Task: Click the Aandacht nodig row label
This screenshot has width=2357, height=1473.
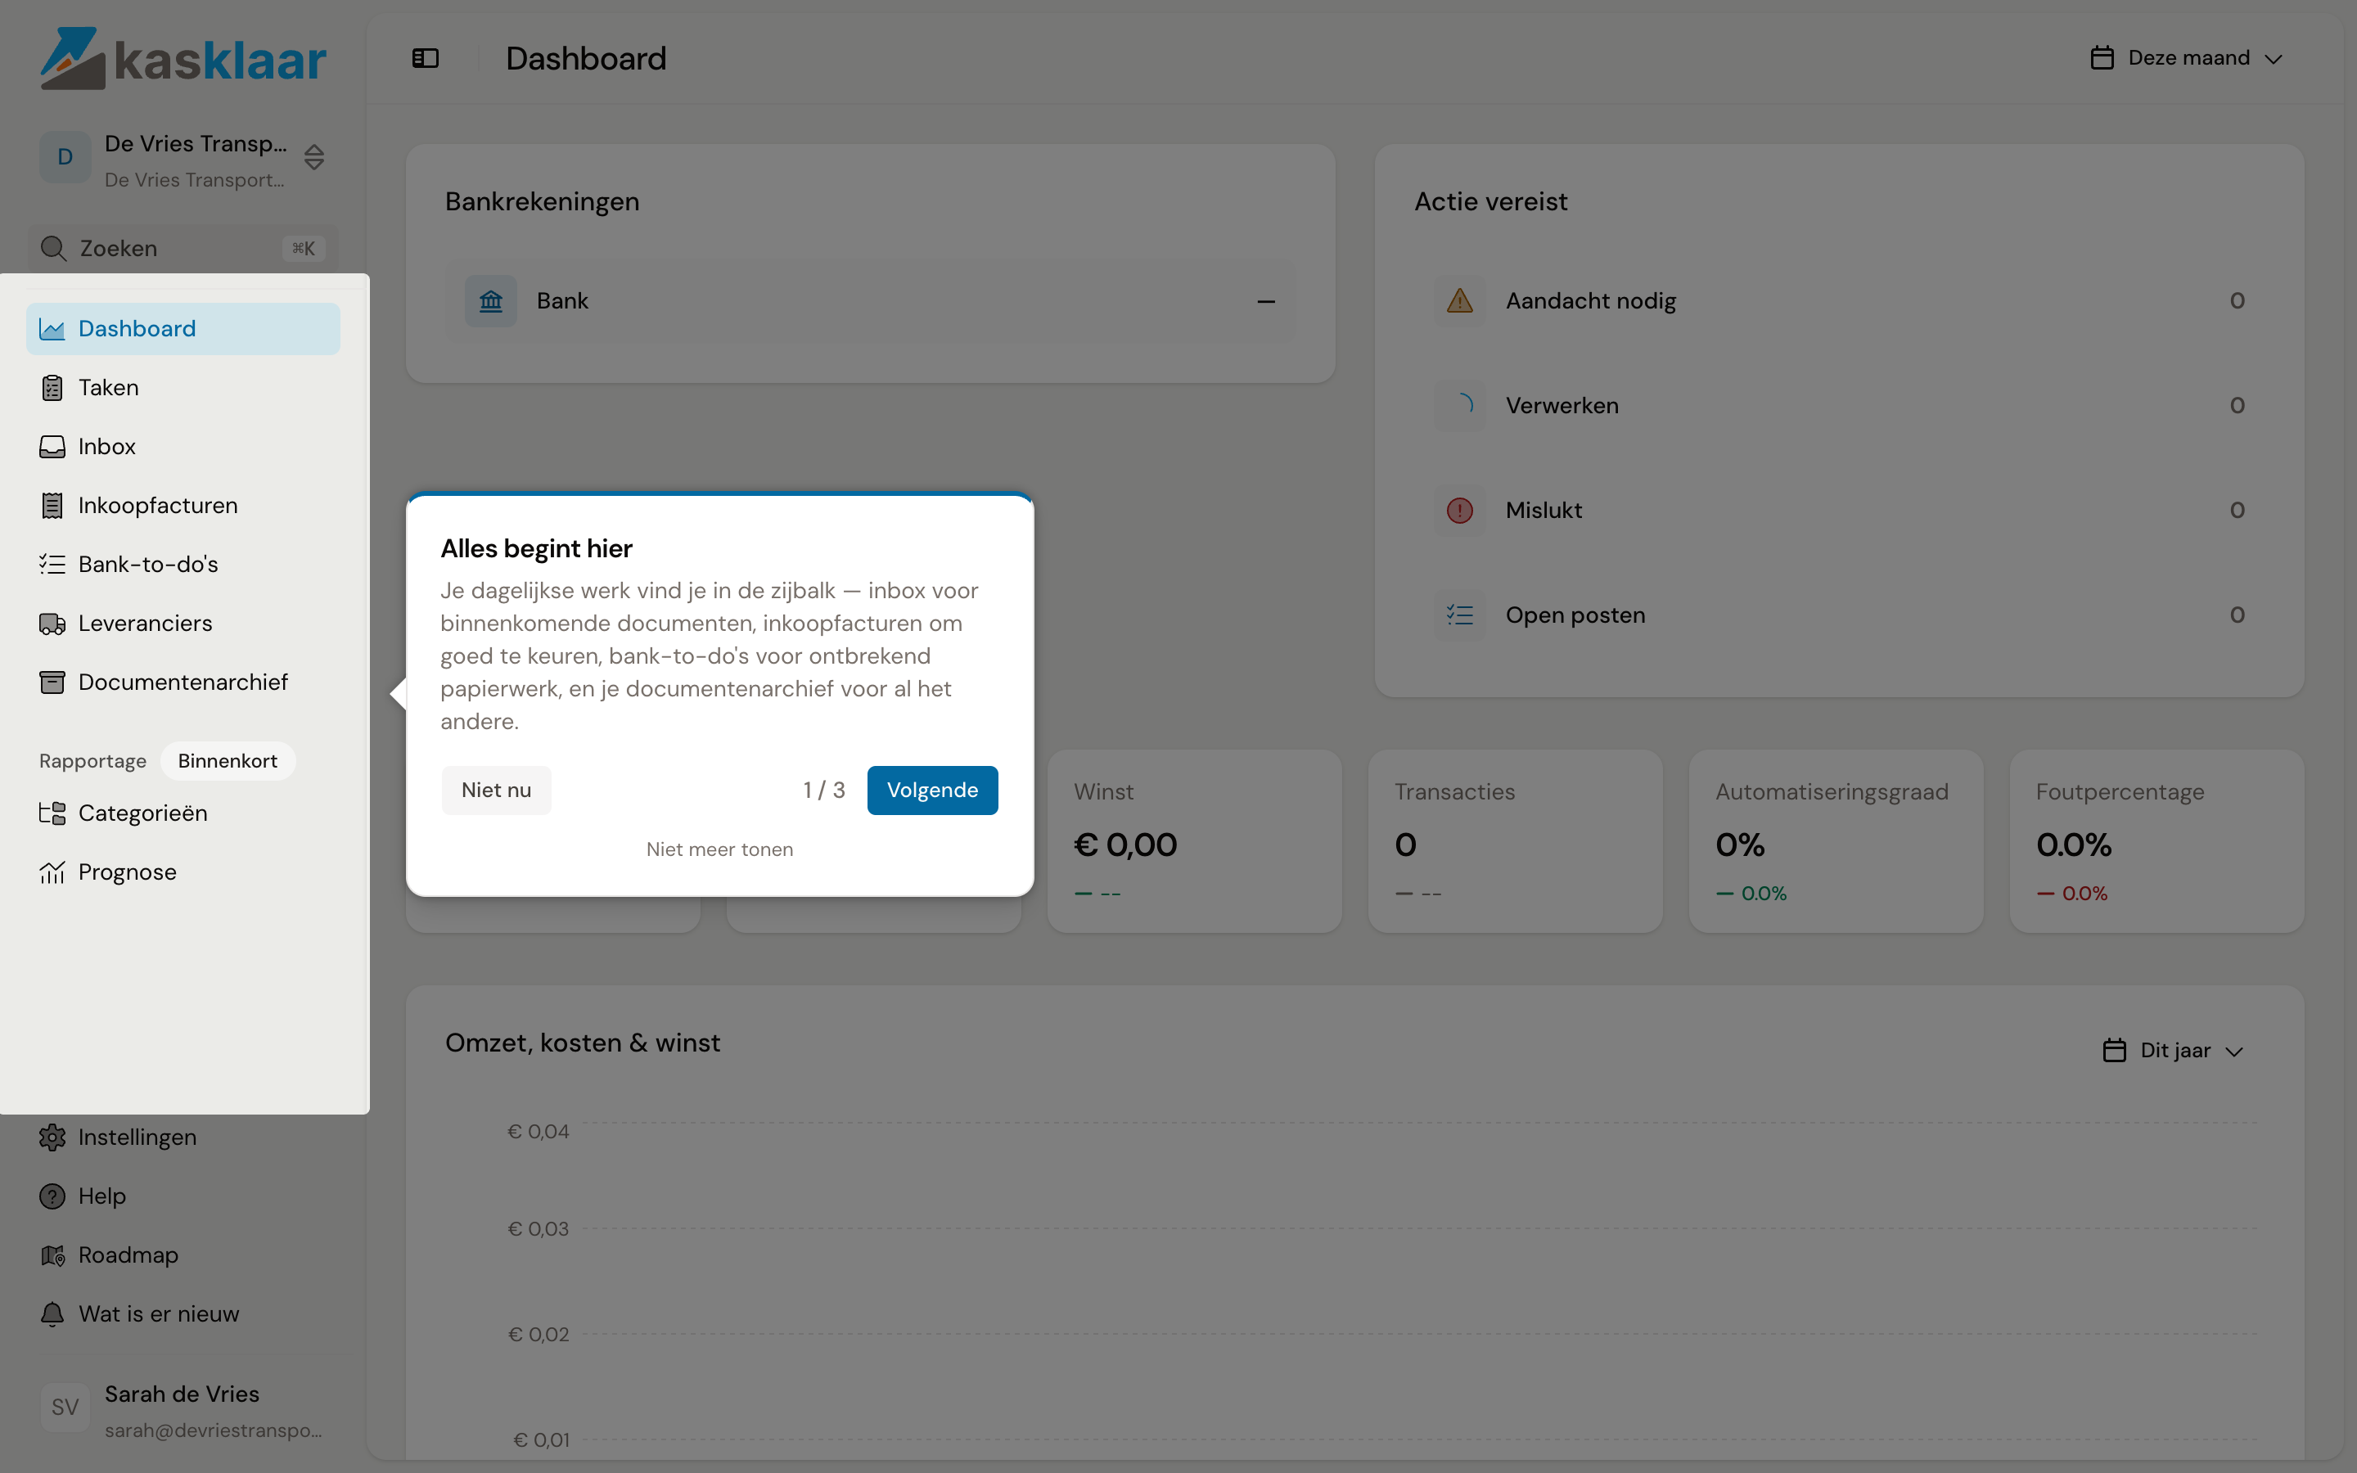Action: tap(1590, 301)
